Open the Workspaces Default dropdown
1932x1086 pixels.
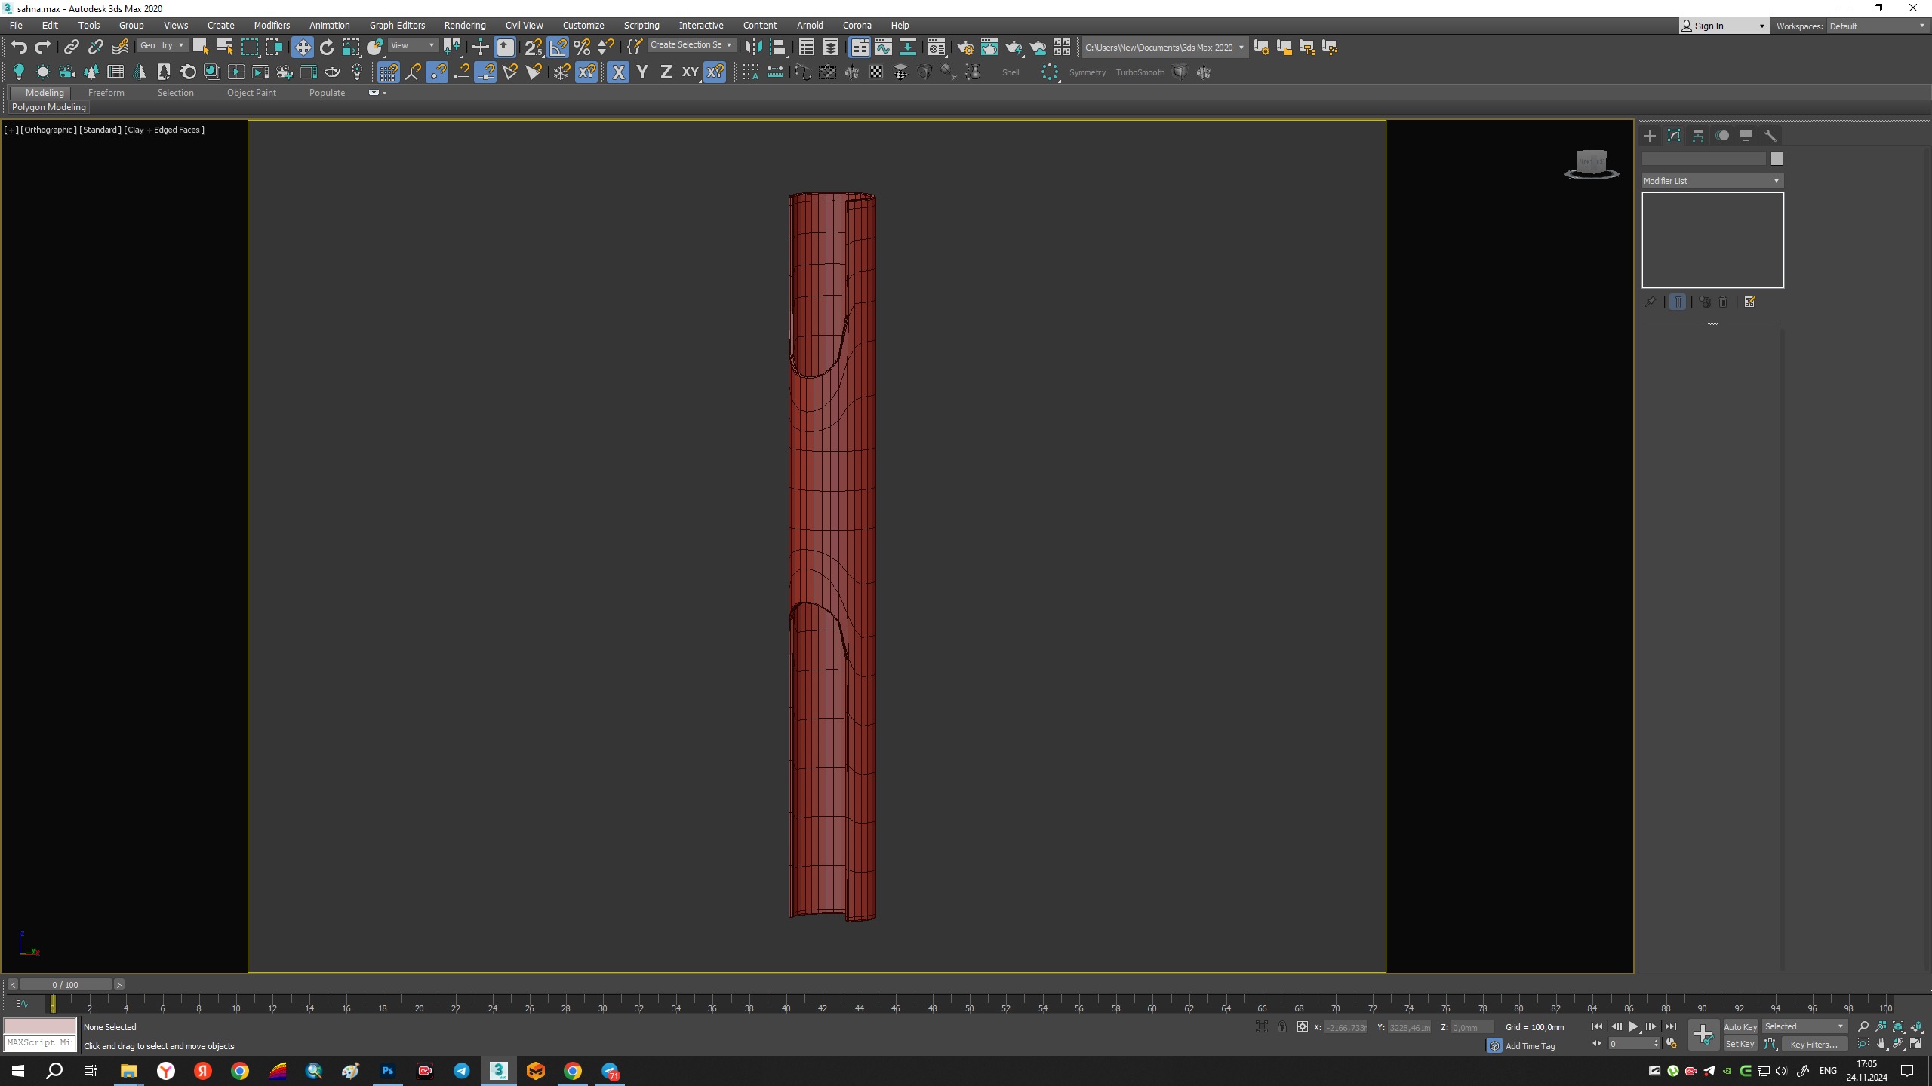click(x=1876, y=26)
